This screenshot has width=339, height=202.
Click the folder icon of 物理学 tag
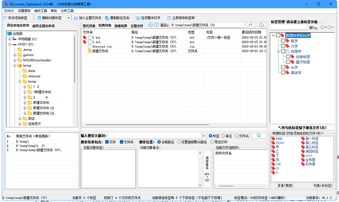pyautogui.click(x=287, y=51)
